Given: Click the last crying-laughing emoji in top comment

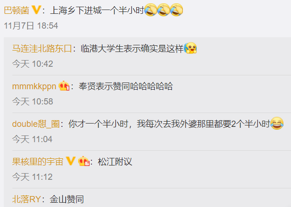Looking at the screenshot, I should [x=177, y=10].
